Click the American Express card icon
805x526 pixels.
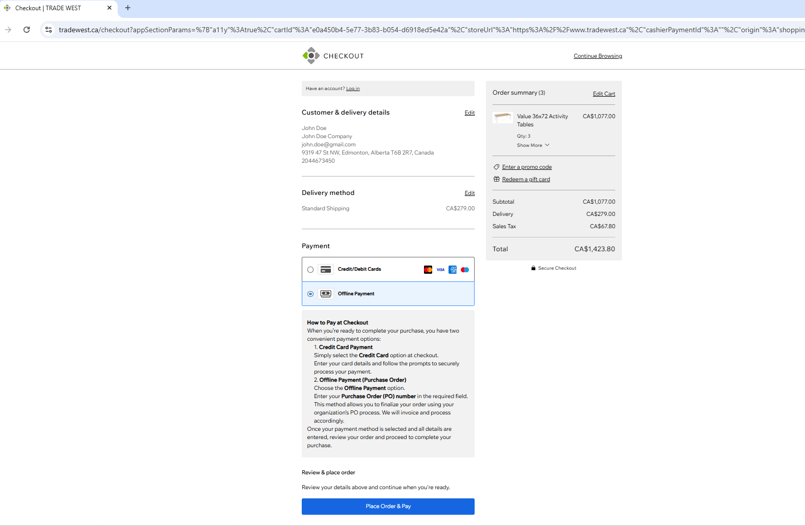453,270
